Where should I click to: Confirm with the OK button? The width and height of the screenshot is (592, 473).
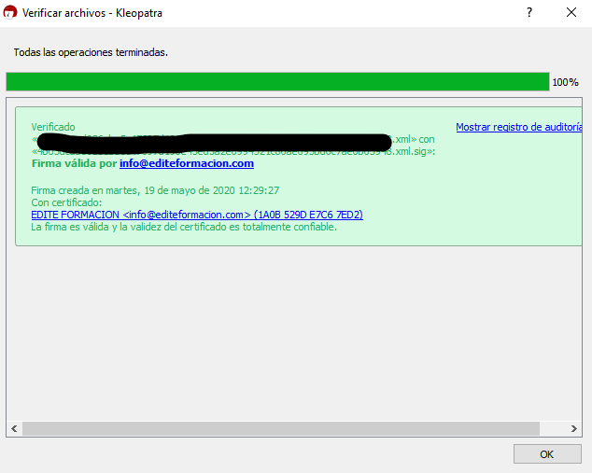547,454
